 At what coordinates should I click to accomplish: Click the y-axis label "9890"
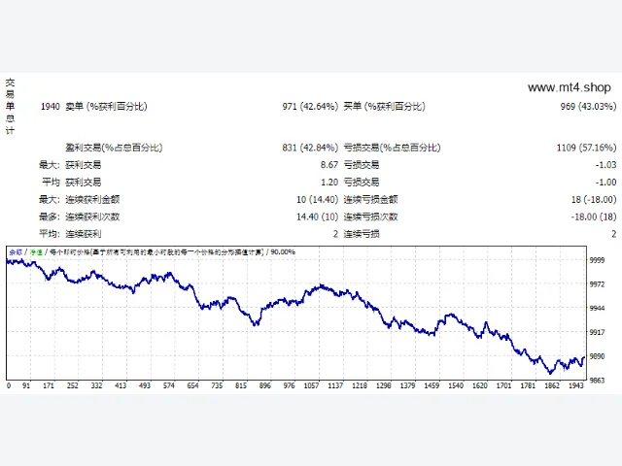pyautogui.click(x=597, y=356)
